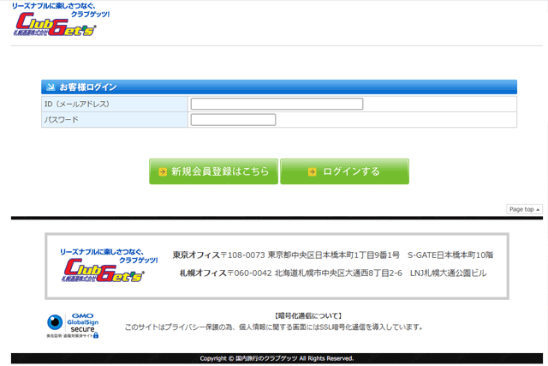Click the icon beside お客様ログイン heading

[x=50, y=87]
